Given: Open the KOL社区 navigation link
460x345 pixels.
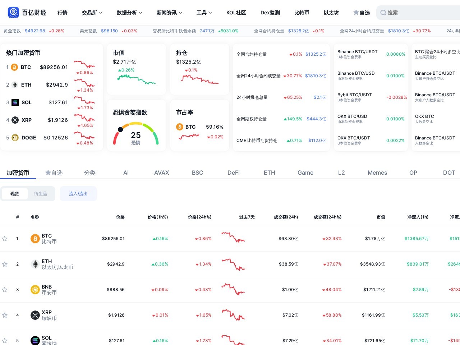Looking at the screenshot, I should click(x=236, y=13).
